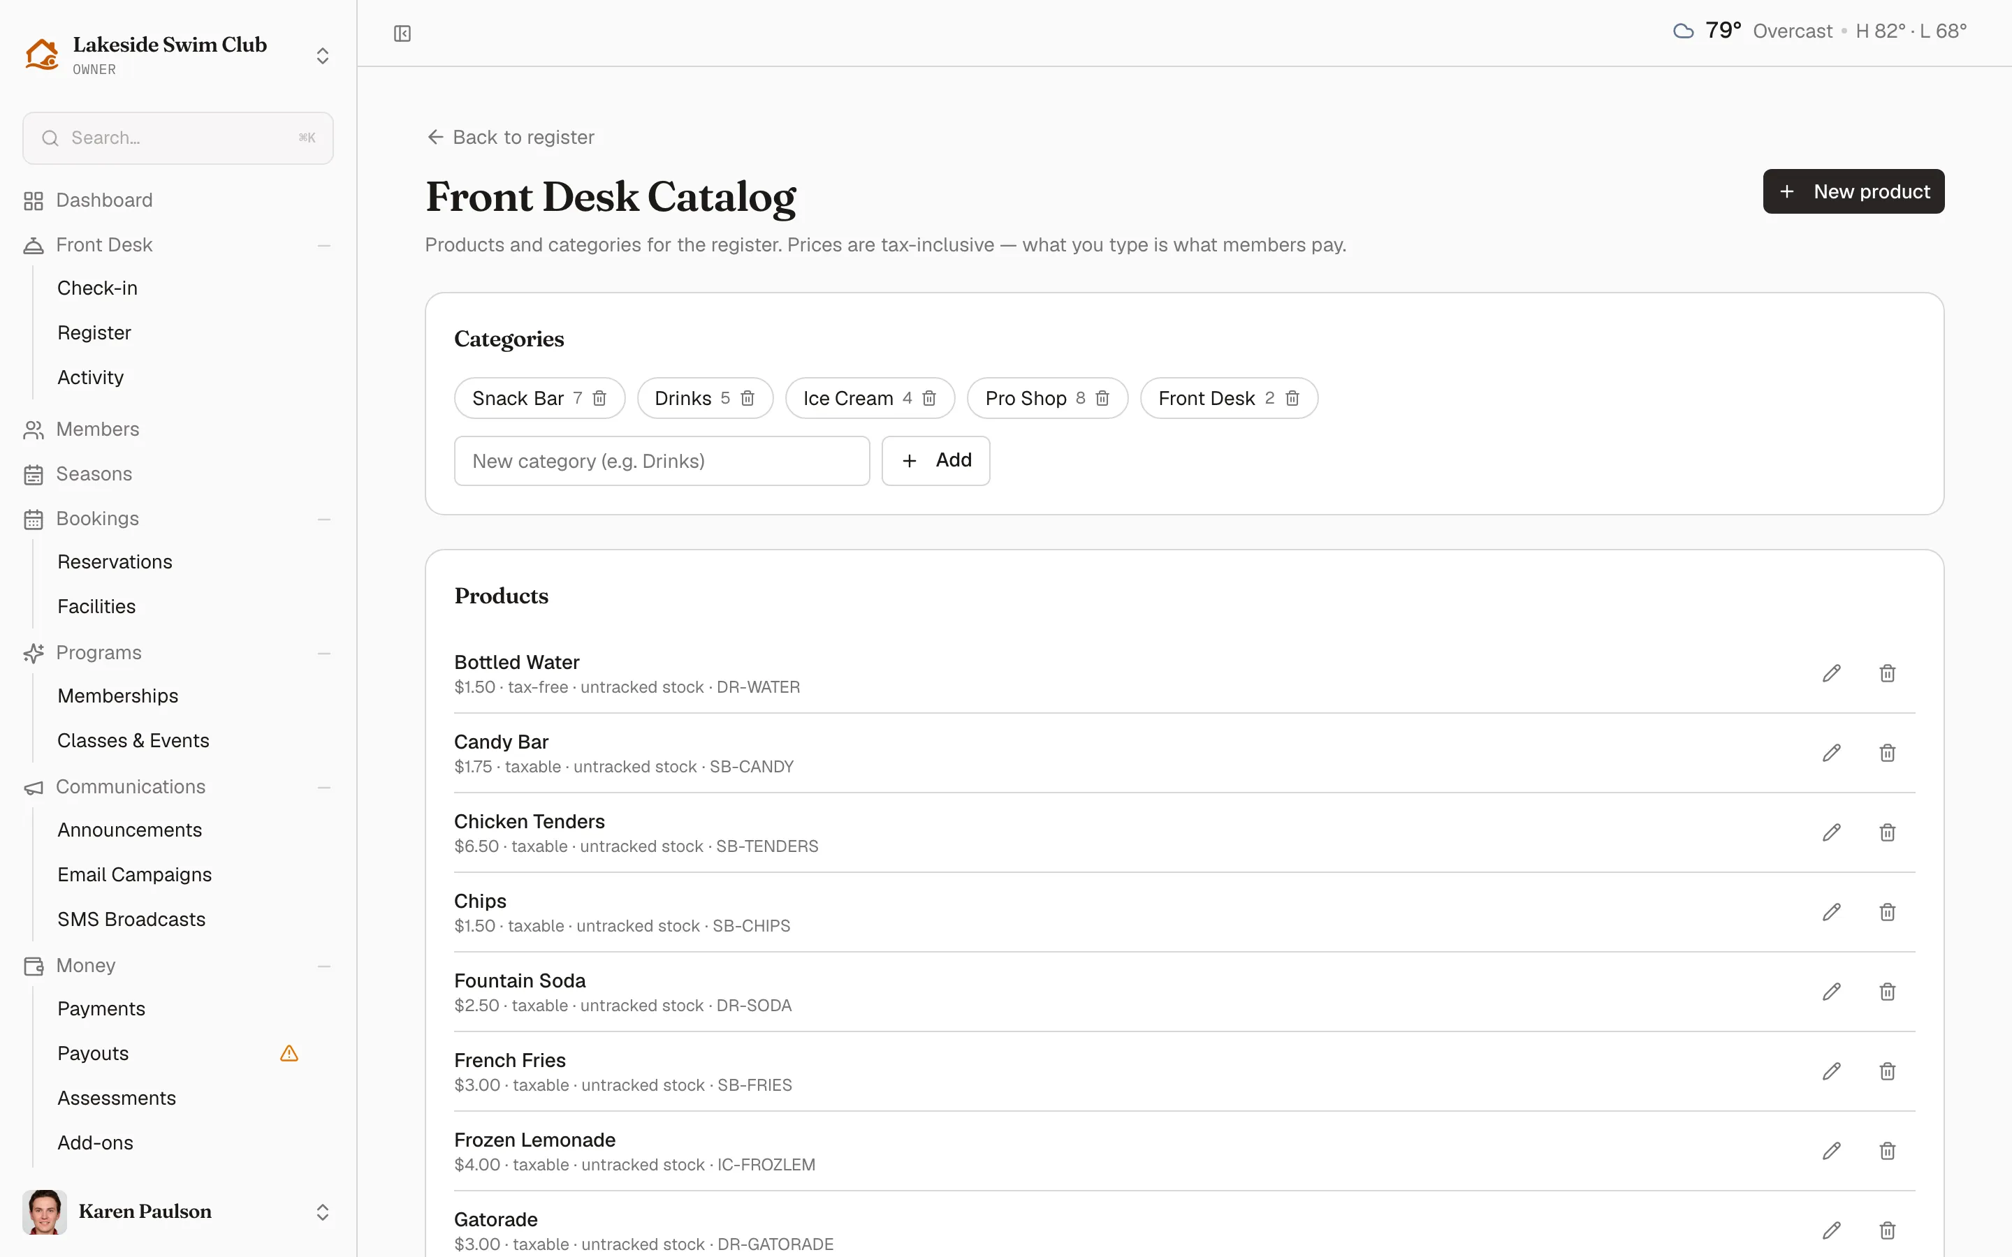The height and width of the screenshot is (1257, 2012).
Task: Delete the Chips product
Action: 1887,912
